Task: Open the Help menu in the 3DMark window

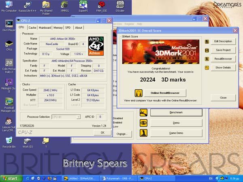Action: (x=139, y=24)
